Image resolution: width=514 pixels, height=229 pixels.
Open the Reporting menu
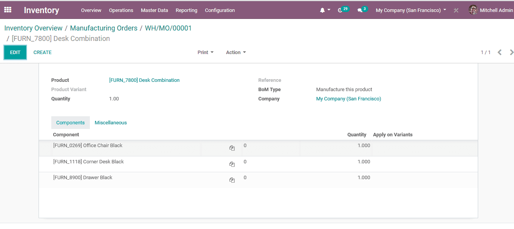186,10
